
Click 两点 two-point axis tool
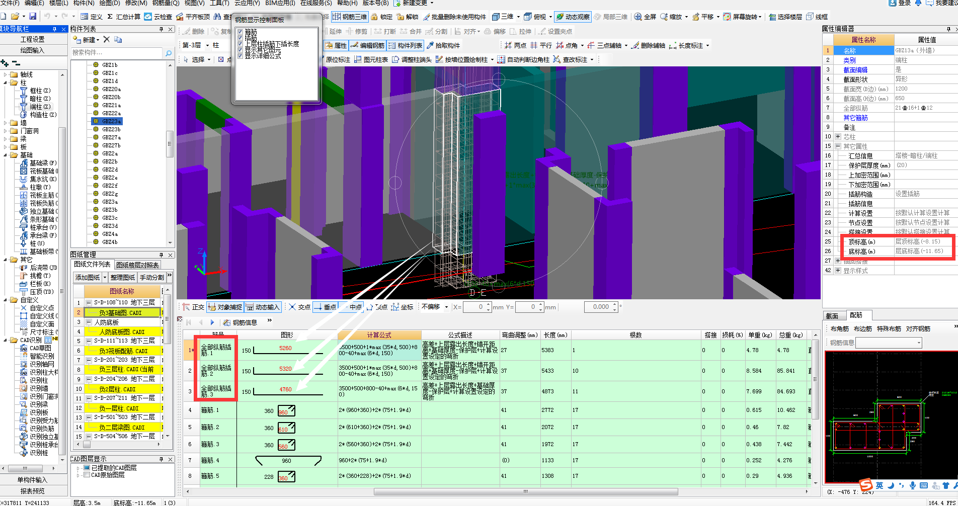click(515, 45)
